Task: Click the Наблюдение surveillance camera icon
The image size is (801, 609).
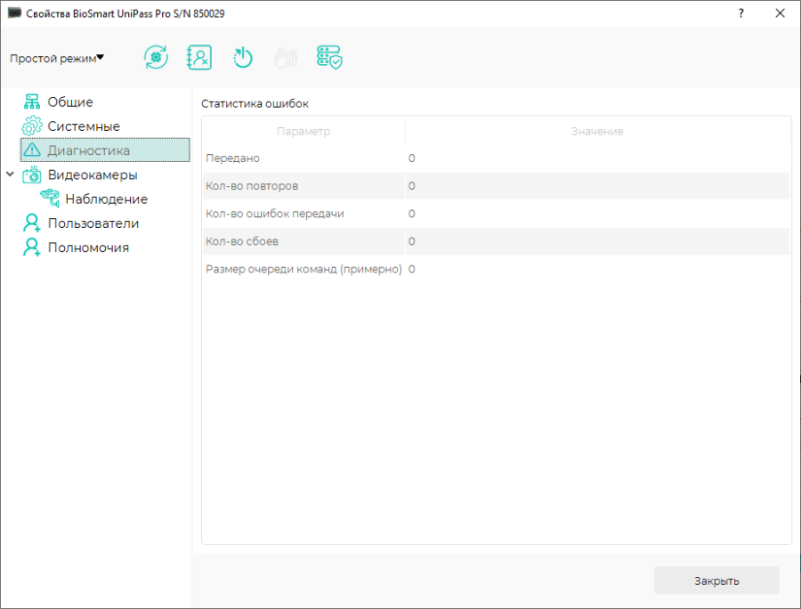Action: (50, 199)
